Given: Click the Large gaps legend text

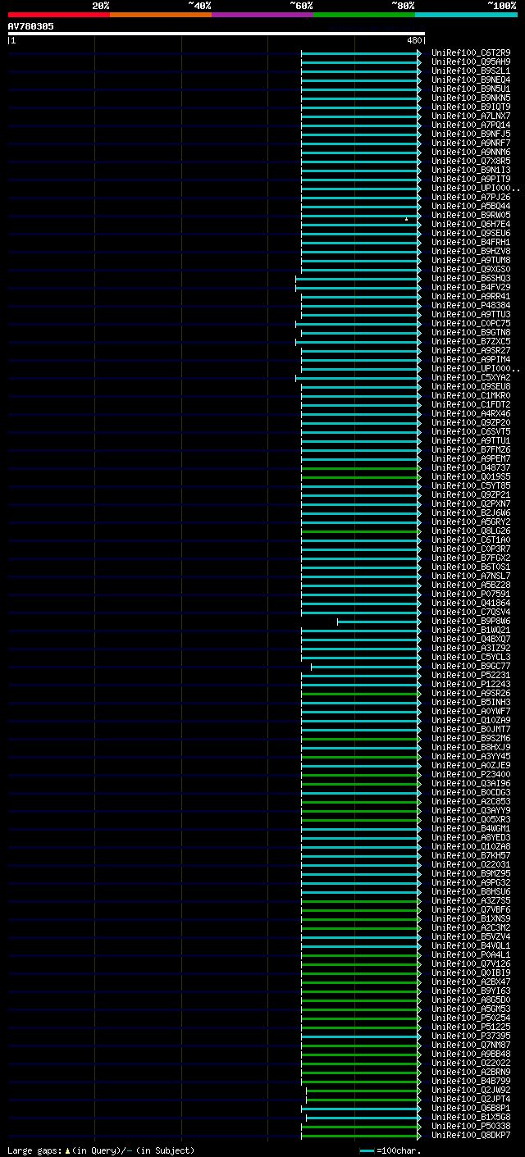Looking at the screenshot, I should point(101,1150).
